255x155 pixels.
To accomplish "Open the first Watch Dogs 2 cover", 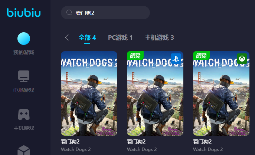I will click(x=89, y=93).
